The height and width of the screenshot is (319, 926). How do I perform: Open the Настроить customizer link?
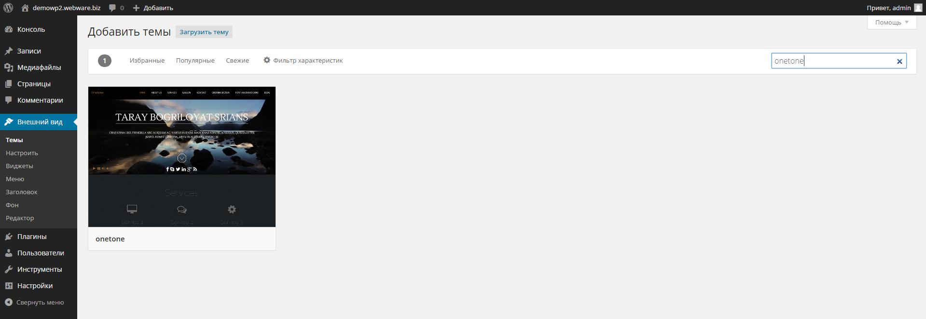pyautogui.click(x=22, y=153)
